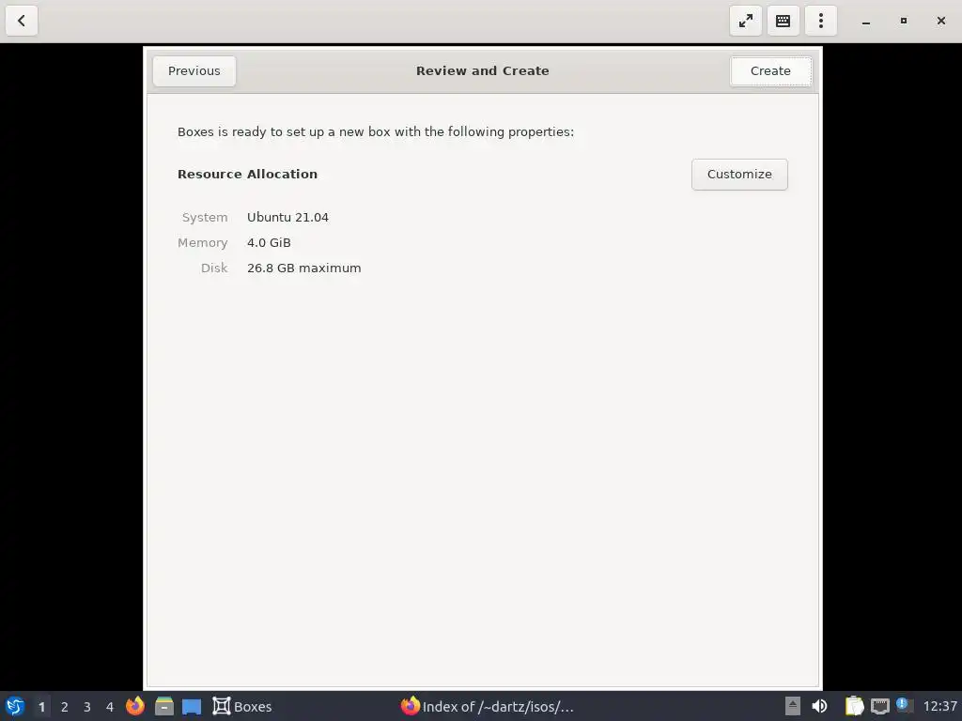
Task: Select the Ubuntu 21.04 system value
Action: tap(287, 217)
